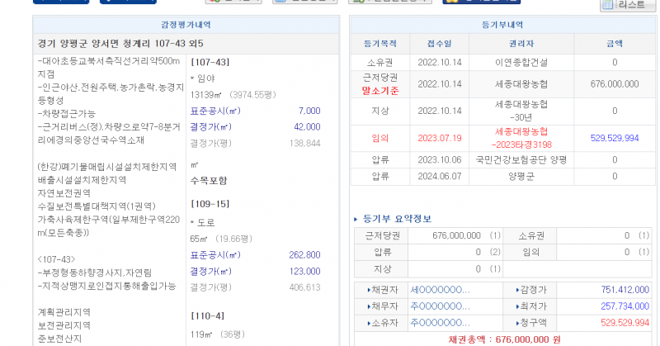Select the parcel heading [110-4]
This screenshot has height=346, width=660.
pos(206,315)
